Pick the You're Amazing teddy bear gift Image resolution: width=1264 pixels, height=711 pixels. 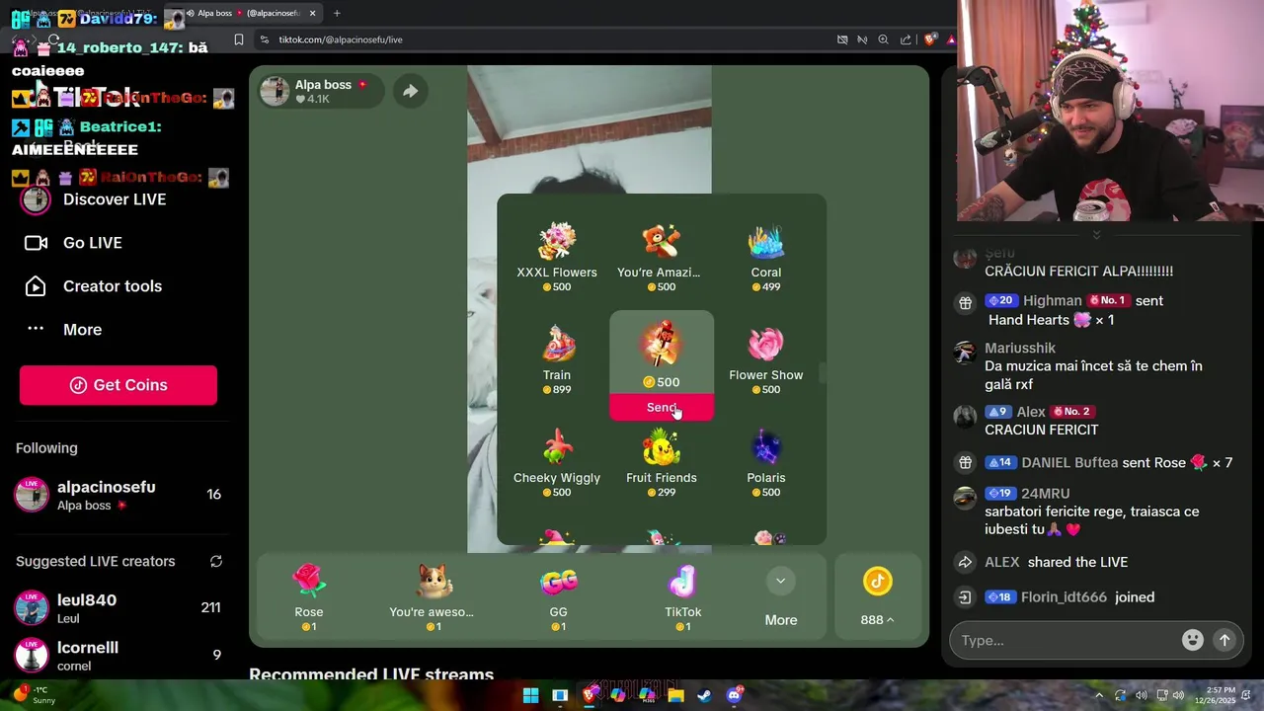tap(661, 258)
